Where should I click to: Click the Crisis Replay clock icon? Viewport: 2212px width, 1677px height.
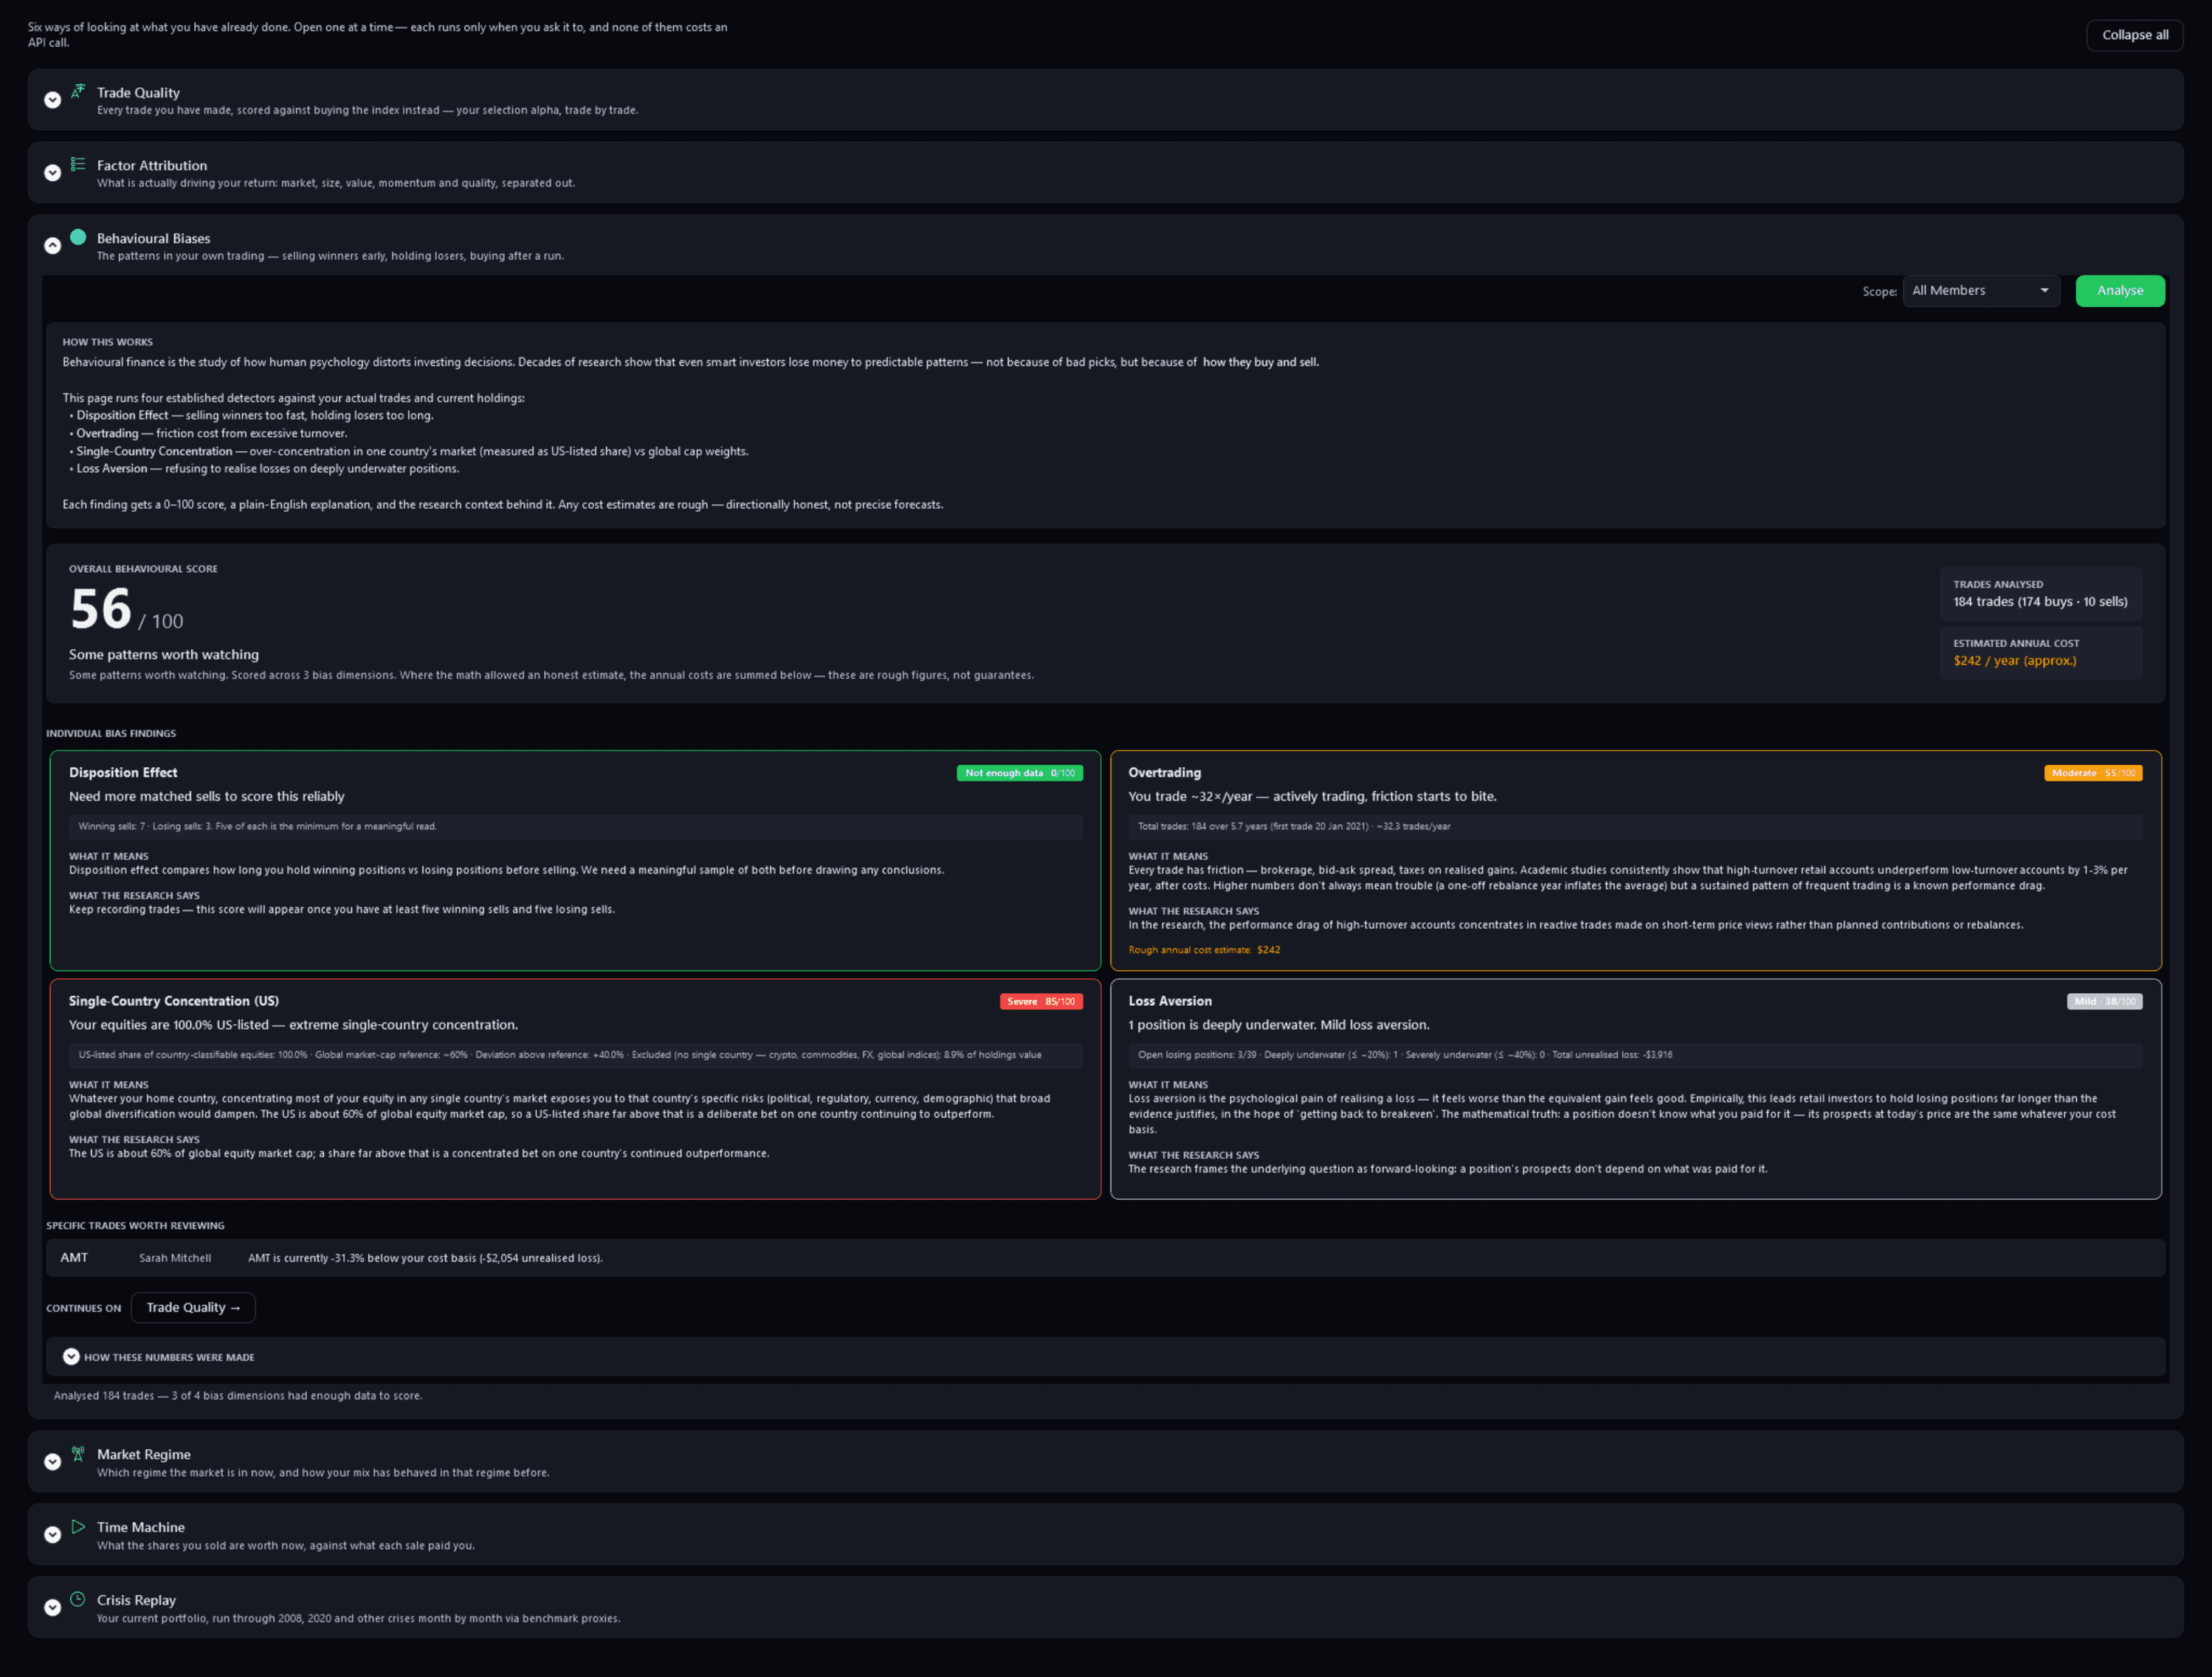pyautogui.click(x=78, y=1599)
